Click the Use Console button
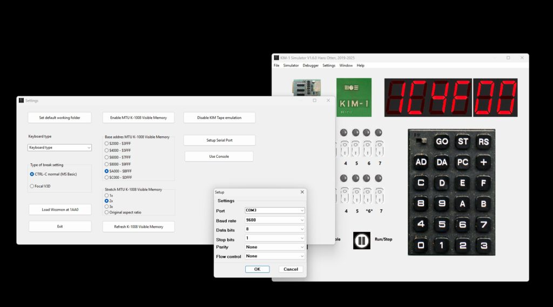 (x=219, y=157)
